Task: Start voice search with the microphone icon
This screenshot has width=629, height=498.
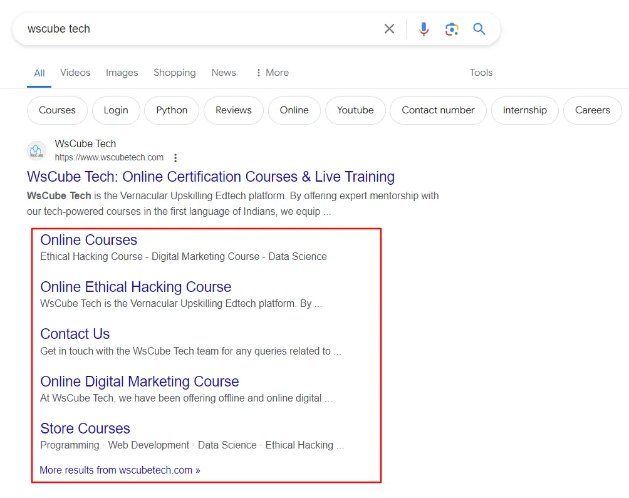Action: point(424,29)
